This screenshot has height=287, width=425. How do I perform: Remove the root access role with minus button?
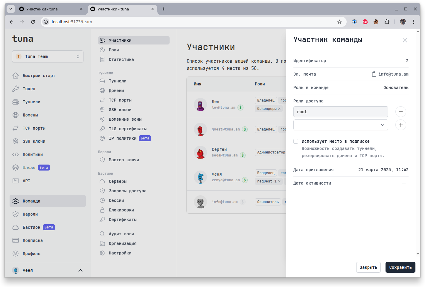point(400,112)
